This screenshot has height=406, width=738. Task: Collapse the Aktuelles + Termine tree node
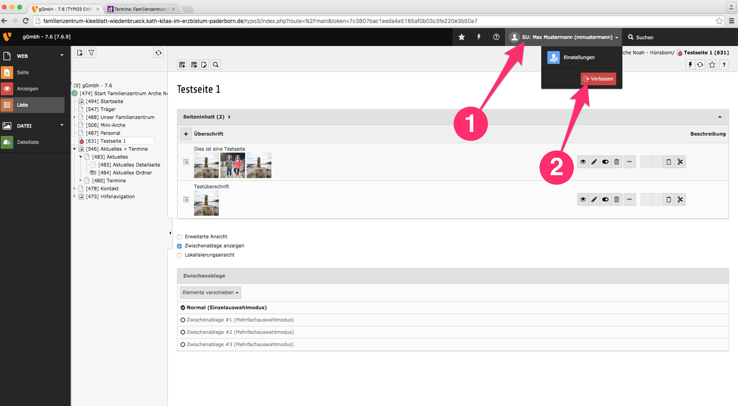[75, 149]
